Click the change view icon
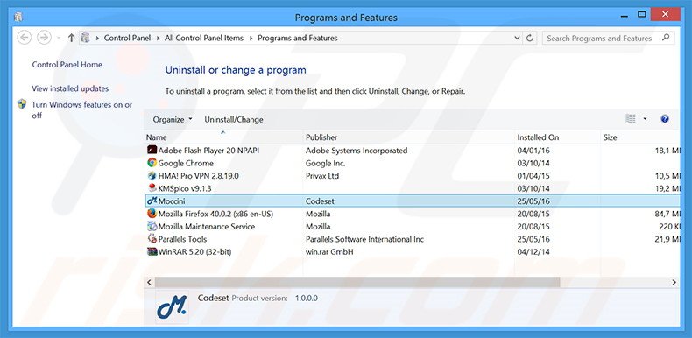Image resolution: width=692 pixels, height=338 pixels. (x=631, y=119)
